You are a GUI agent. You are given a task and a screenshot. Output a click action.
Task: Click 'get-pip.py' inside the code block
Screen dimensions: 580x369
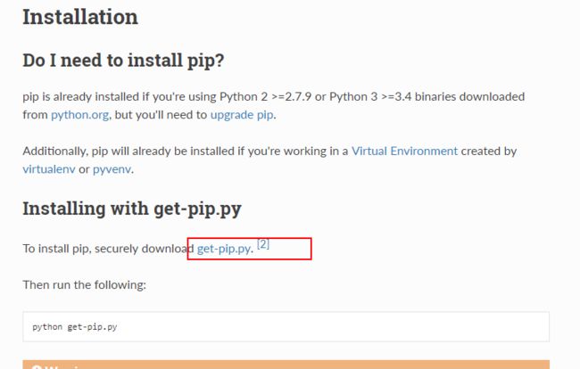tap(92, 327)
